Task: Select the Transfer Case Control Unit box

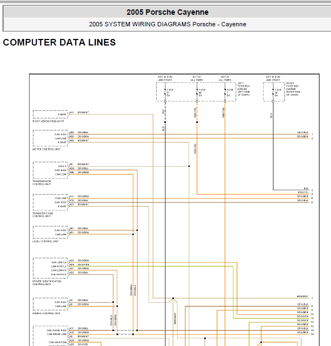Action: point(50,202)
